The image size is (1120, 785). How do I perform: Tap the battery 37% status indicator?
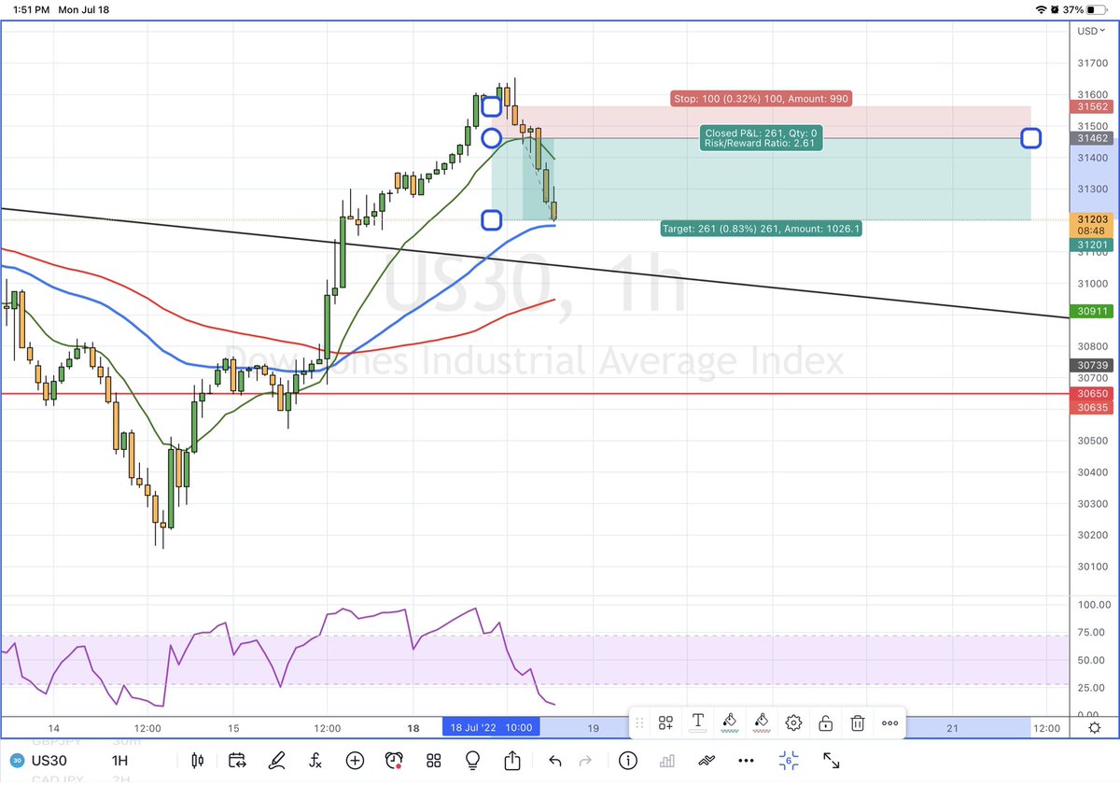(x=1084, y=9)
